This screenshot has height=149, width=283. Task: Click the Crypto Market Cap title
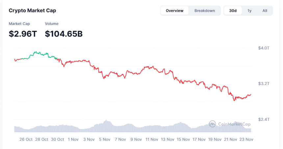click(x=32, y=11)
